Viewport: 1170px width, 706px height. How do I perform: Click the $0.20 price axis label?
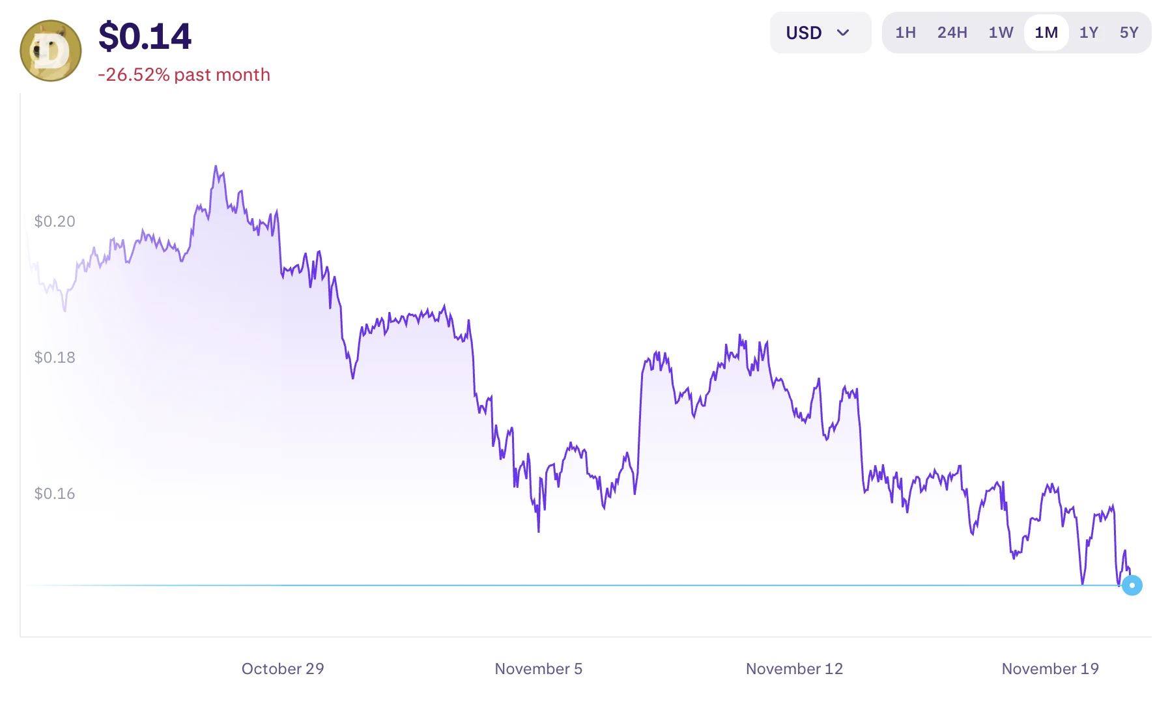[x=55, y=221]
